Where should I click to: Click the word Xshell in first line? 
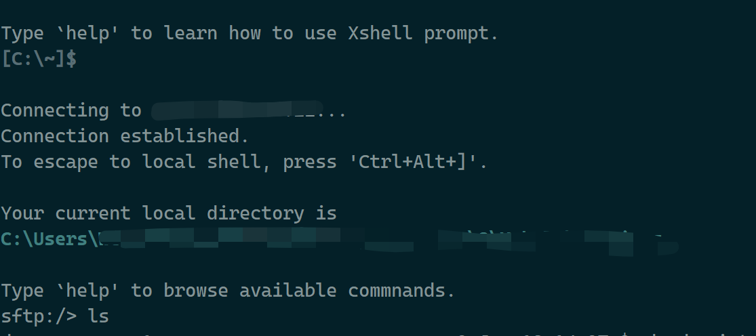(x=380, y=33)
